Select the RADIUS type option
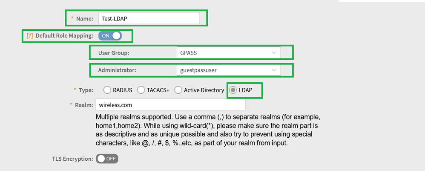 tap(107, 90)
